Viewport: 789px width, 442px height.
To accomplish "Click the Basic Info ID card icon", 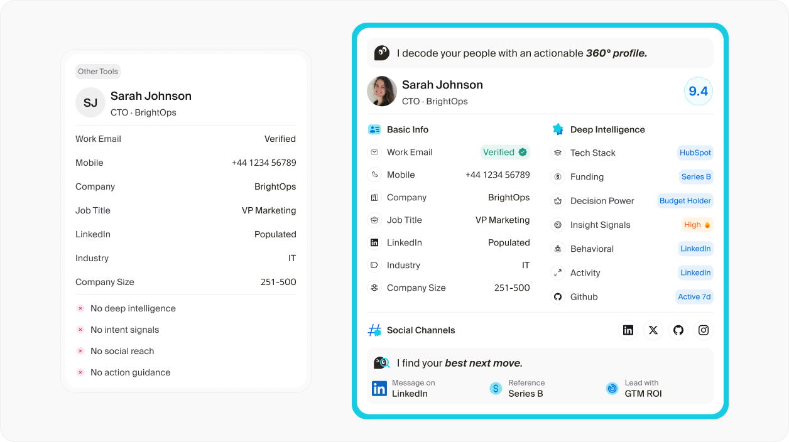I will 374,129.
